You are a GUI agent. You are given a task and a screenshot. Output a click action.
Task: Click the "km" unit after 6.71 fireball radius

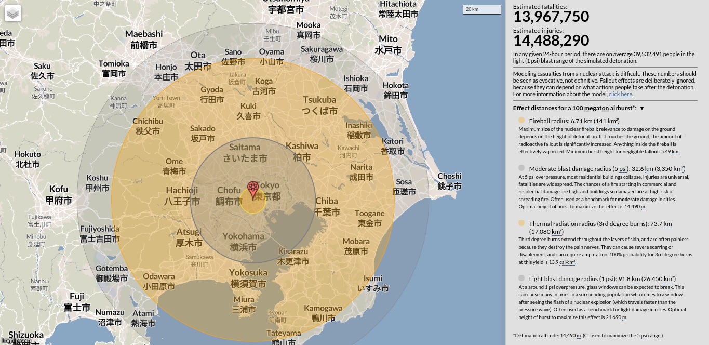[x=588, y=121]
